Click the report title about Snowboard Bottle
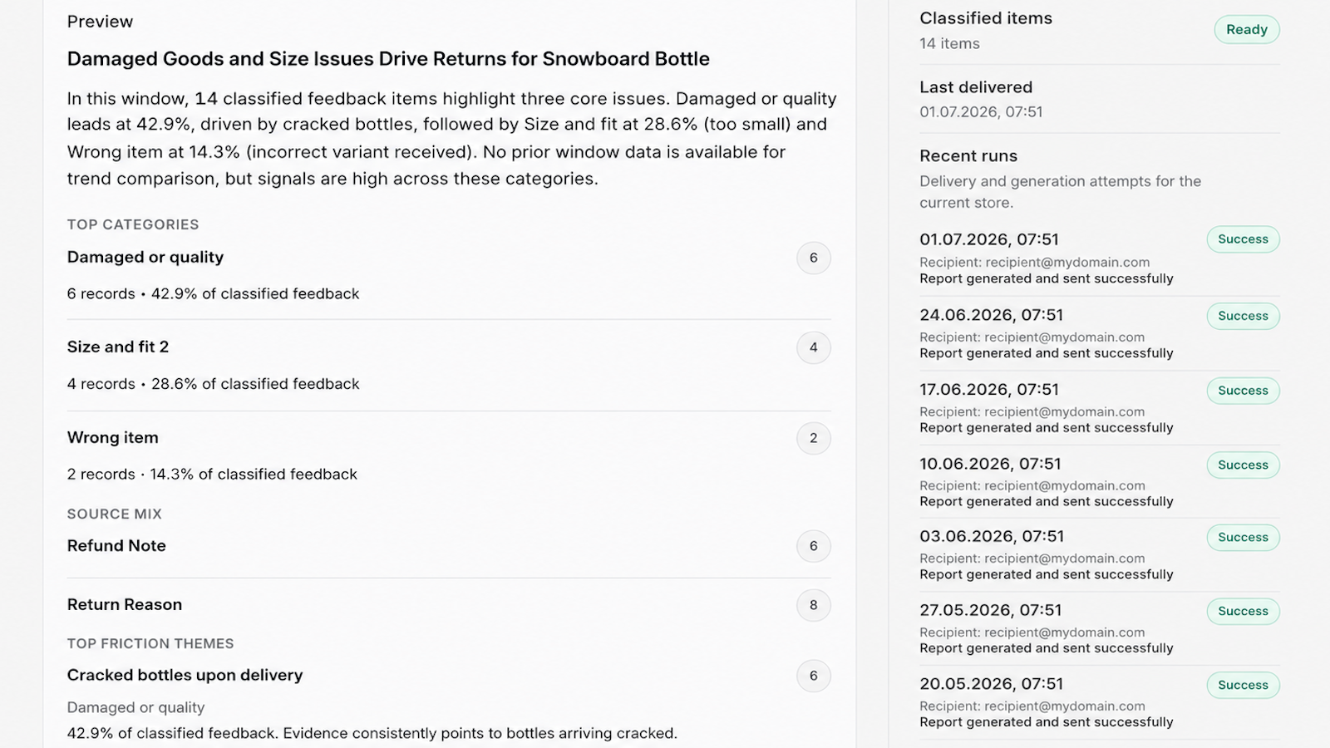 388,59
